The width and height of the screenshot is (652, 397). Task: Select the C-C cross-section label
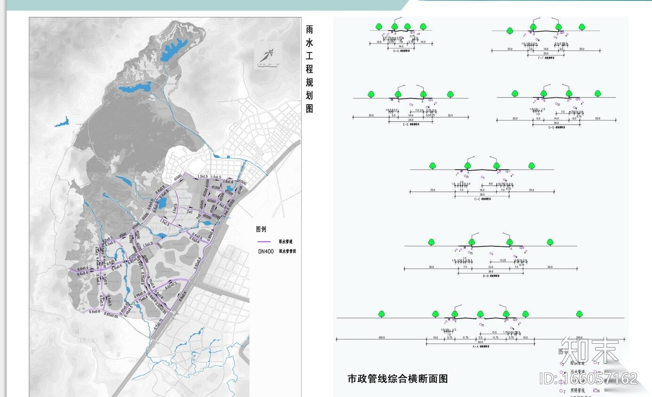[x=483, y=199]
